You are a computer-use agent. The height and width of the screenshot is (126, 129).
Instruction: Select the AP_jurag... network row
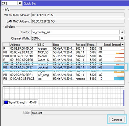[64, 75]
